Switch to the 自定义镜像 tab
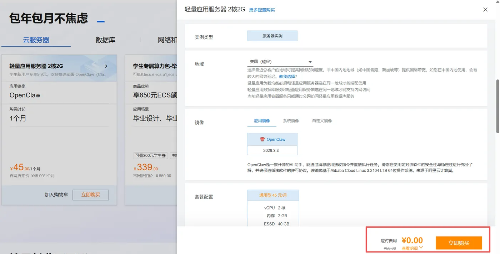500x254 pixels. [x=322, y=121]
